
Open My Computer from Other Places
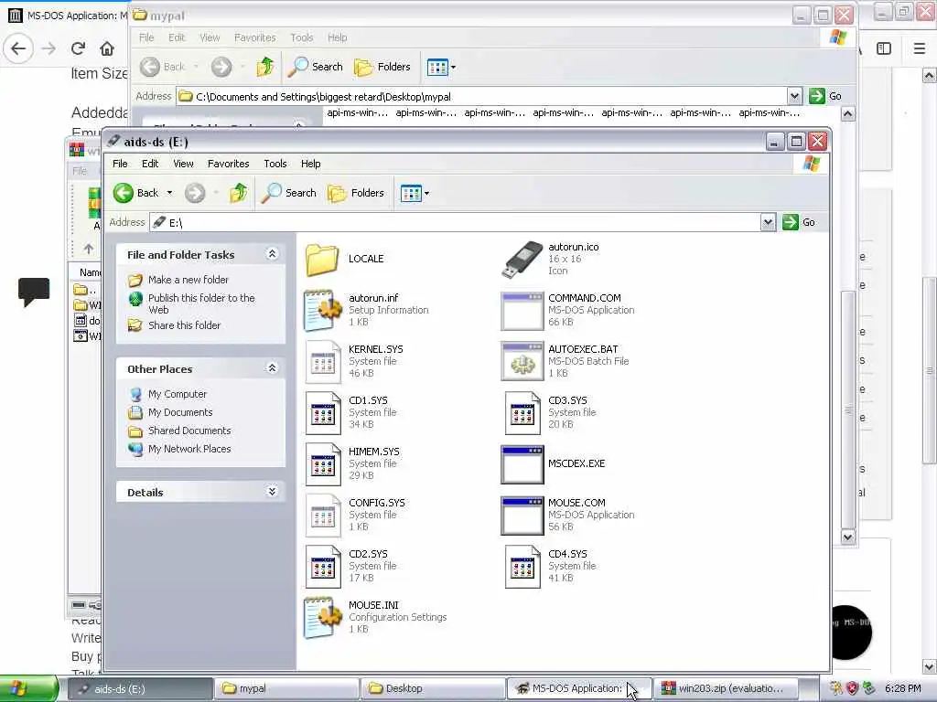point(178,394)
